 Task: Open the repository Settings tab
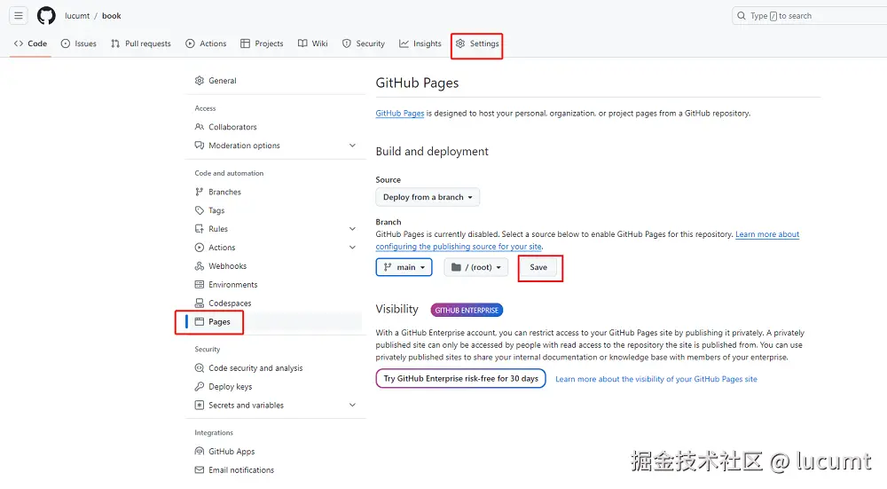(x=477, y=43)
